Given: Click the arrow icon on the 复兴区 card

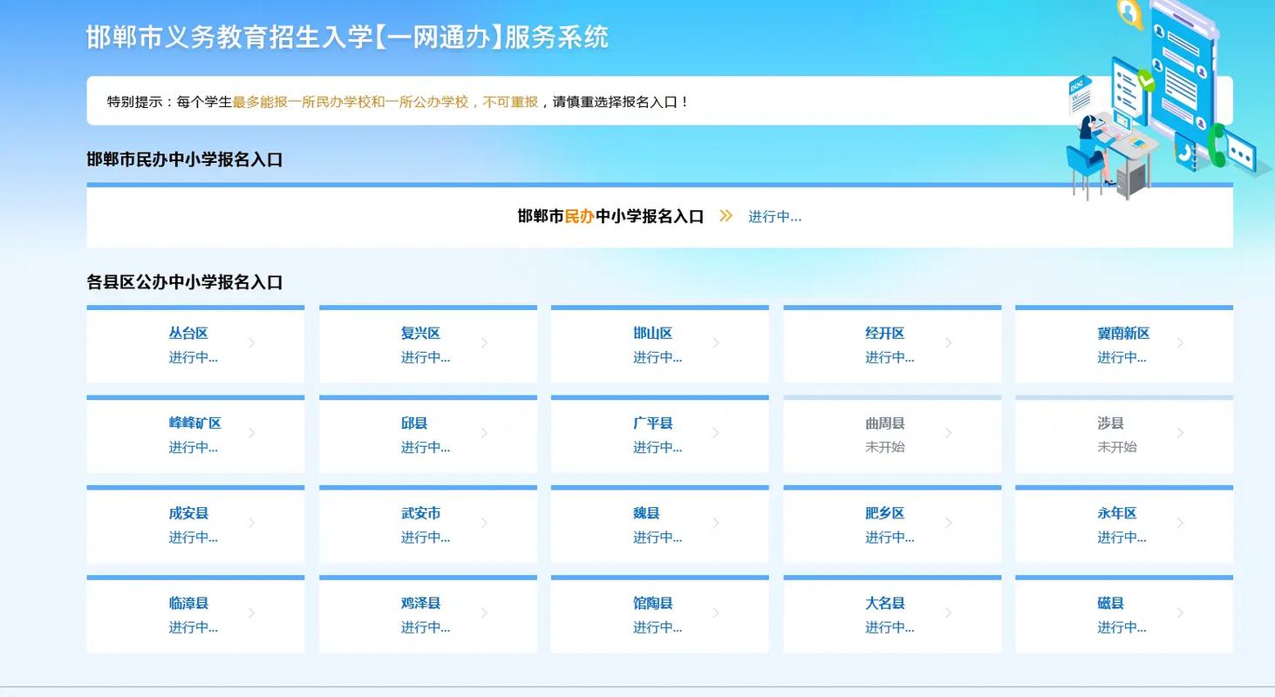Looking at the screenshot, I should [x=484, y=343].
